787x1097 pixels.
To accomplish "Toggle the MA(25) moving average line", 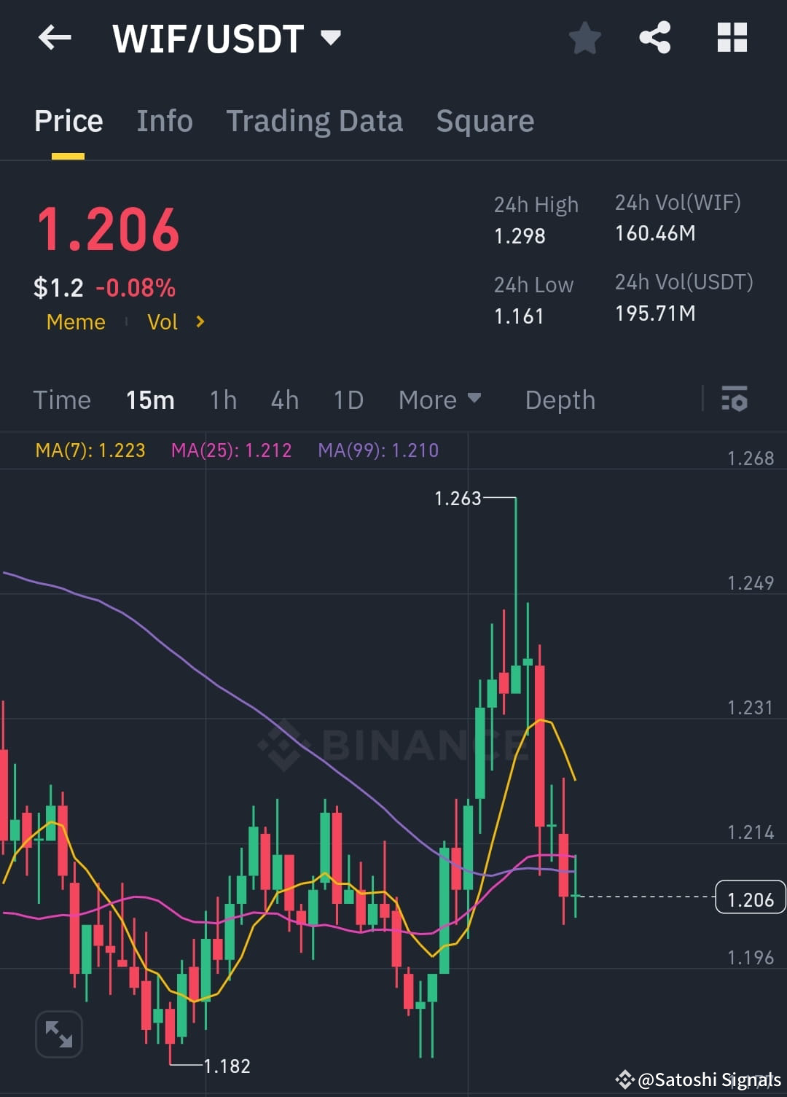I will tap(232, 450).
